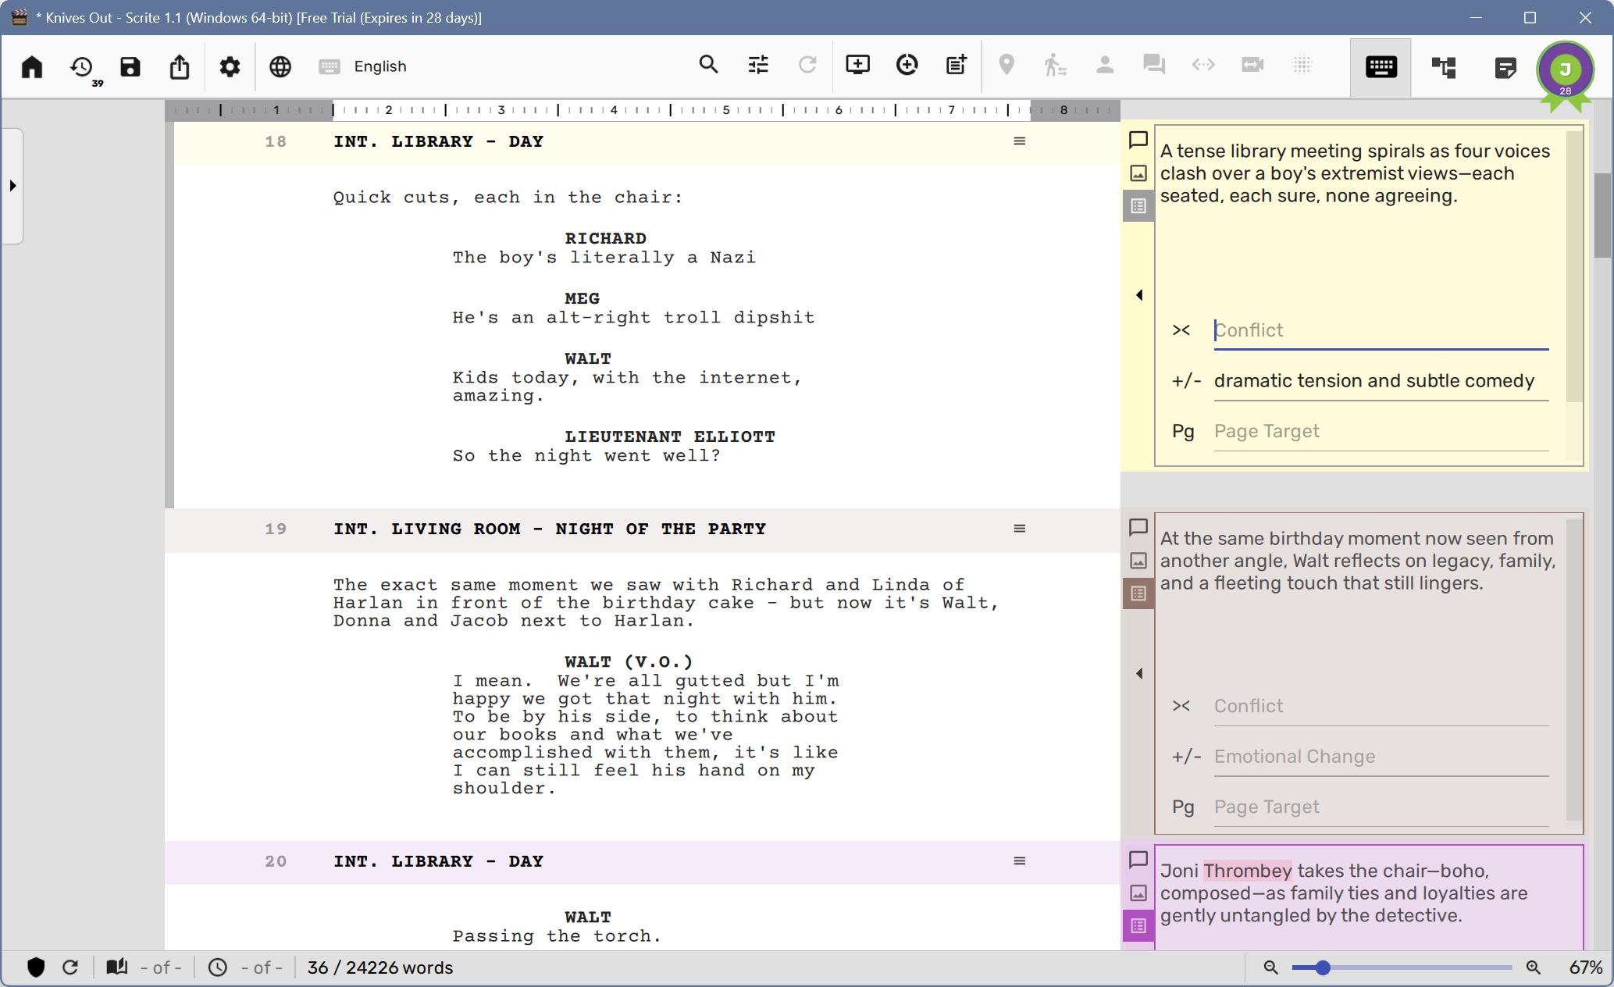1614x987 pixels.
Task: Open the export/share icon
Action: (x=180, y=66)
